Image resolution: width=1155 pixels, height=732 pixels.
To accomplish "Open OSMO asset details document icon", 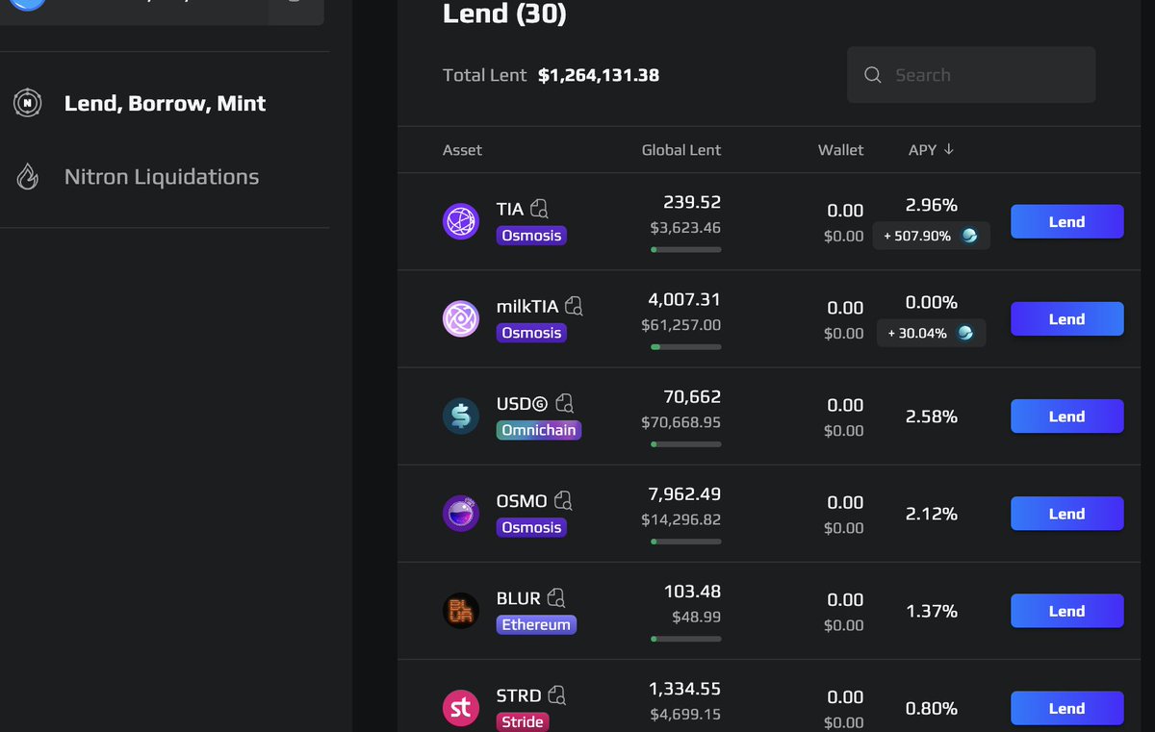I will pos(563,500).
